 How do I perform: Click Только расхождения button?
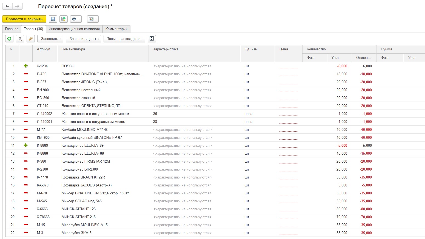click(x=124, y=39)
